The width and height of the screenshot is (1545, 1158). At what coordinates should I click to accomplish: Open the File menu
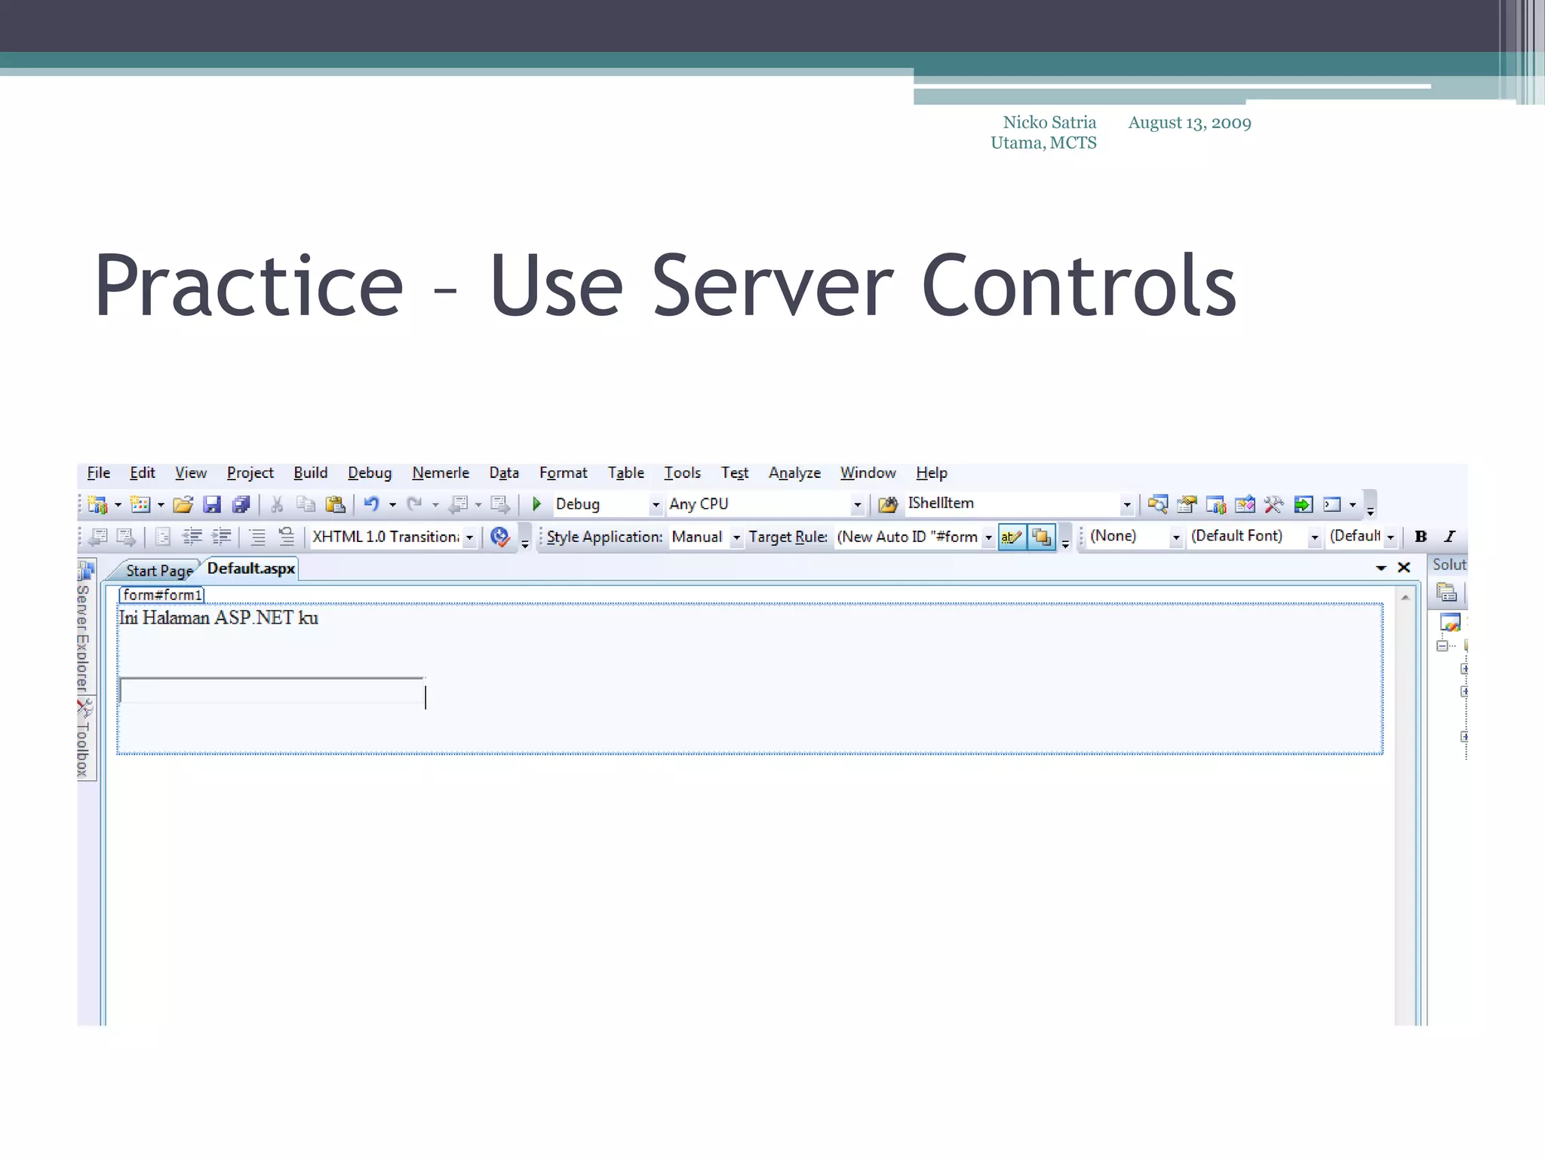99,473
